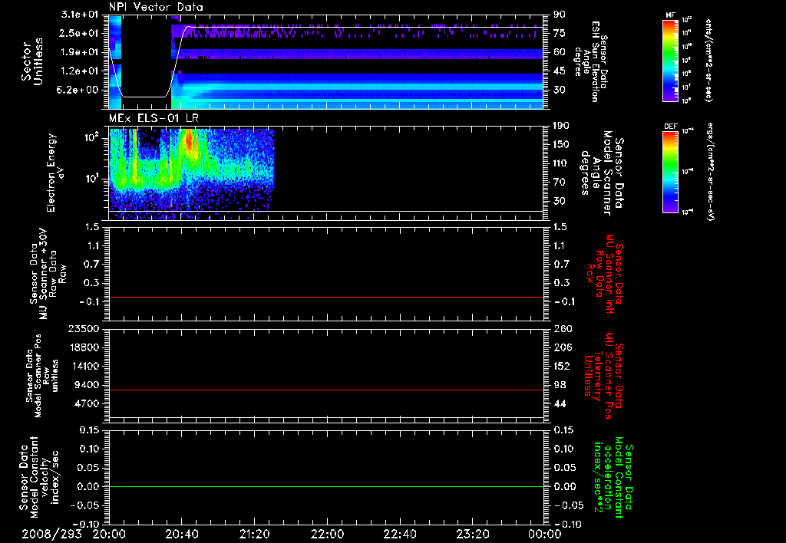Click the 21:20 time tick label
This screenshot has height=543, width=786.
click(x=254, y=534)
